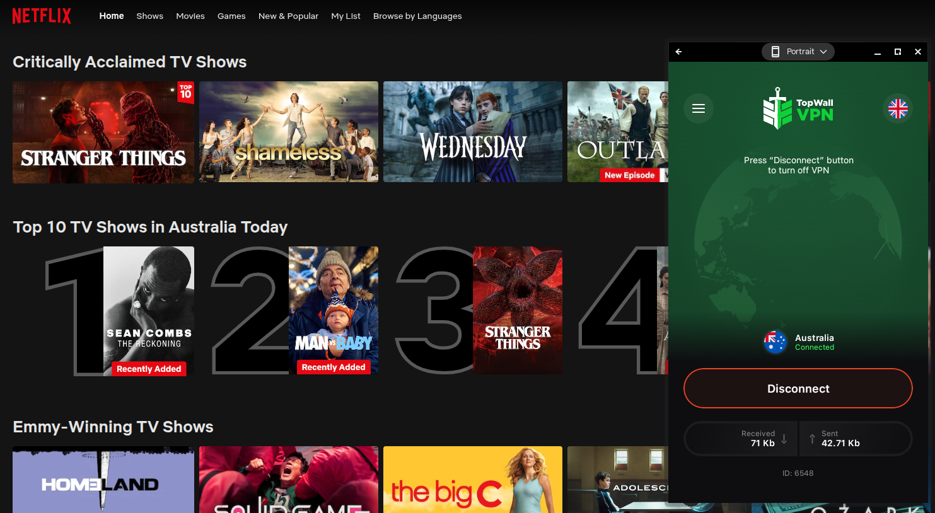Open the Homeland show thumbnail
Viewport: 935px width, 513px height.
click(x=103, y=480)
